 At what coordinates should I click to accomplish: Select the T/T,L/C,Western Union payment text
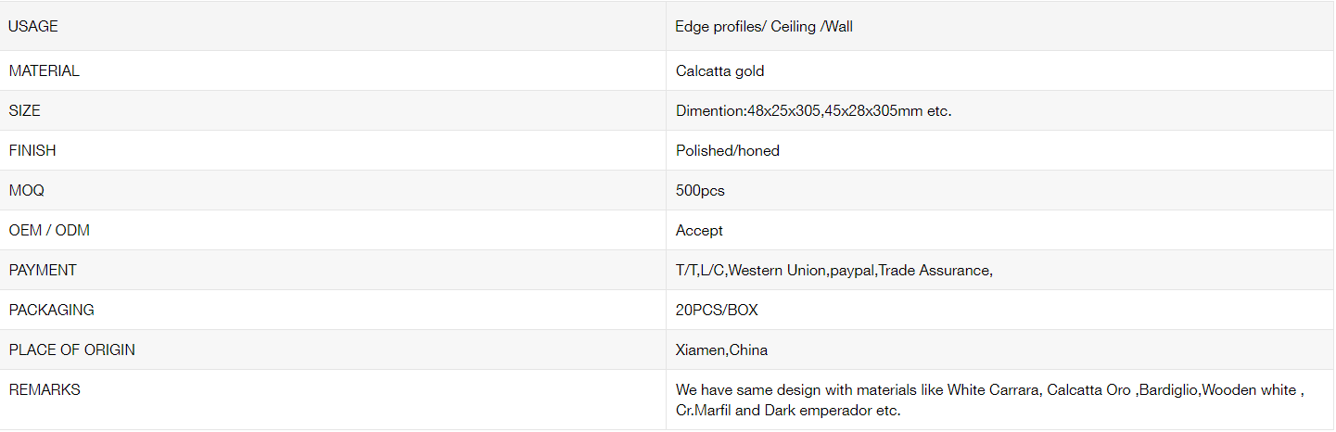[834, 270]
